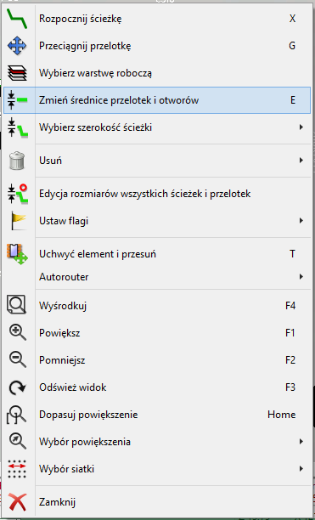
Task: Click the yellow flag icon beside Ustaw flagi
Action: click(x=17, y=221)
